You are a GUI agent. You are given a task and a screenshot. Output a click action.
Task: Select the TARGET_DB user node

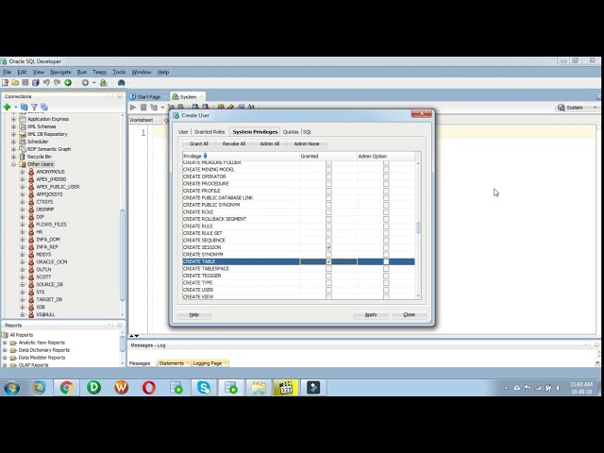point(49,299)
